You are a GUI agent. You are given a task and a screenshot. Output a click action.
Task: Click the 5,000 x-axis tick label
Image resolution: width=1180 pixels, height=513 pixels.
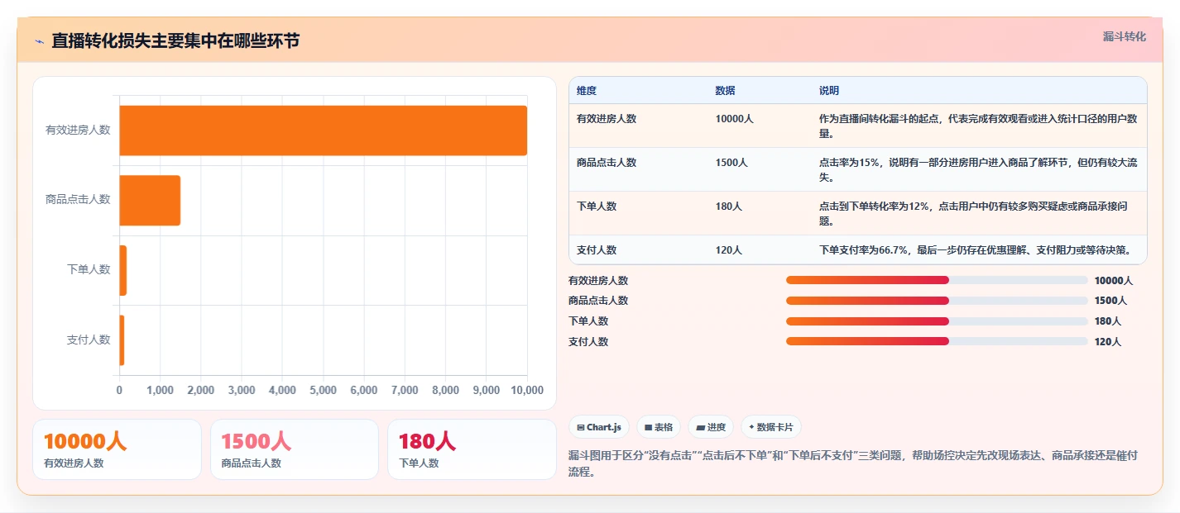click(324, 390)
